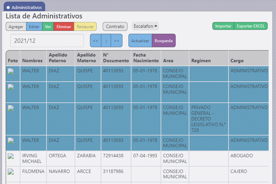Image resolution: width=276 pixels, height=184 pixels.
Task: Click the yellow Restaurar button
Action: click(x=85, y=27)
